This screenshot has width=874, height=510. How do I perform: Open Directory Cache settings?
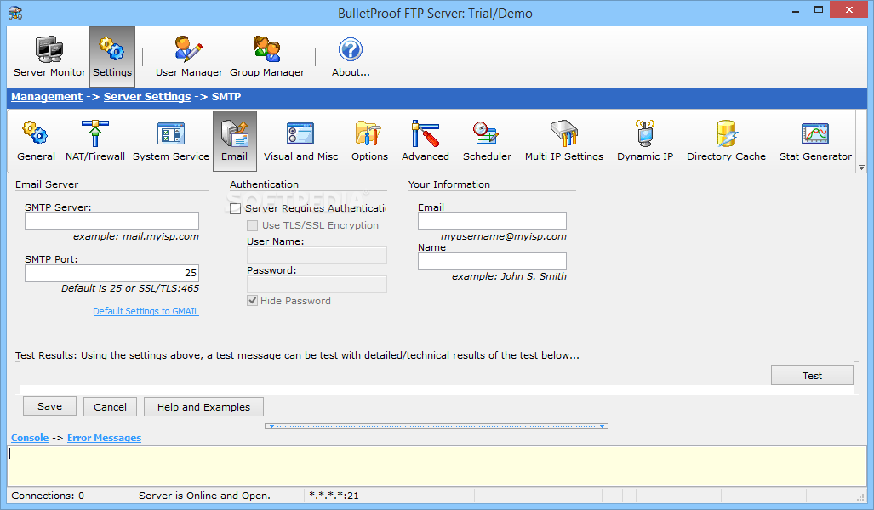tap(726, 141)
